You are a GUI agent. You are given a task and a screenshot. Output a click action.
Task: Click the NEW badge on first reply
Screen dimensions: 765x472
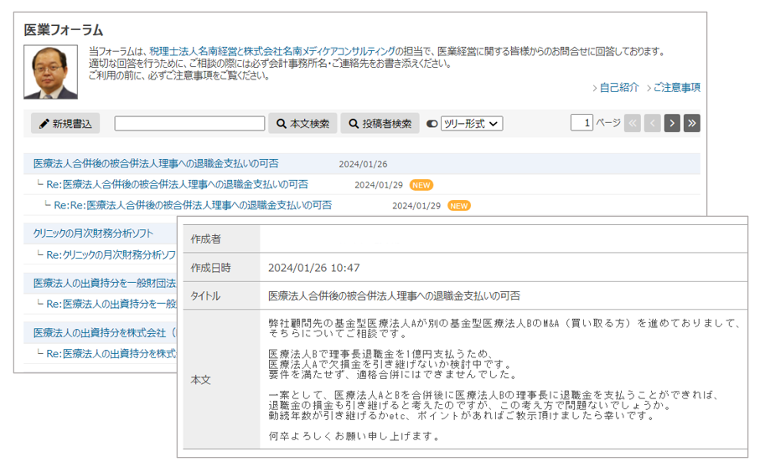(x=421, y=185)
